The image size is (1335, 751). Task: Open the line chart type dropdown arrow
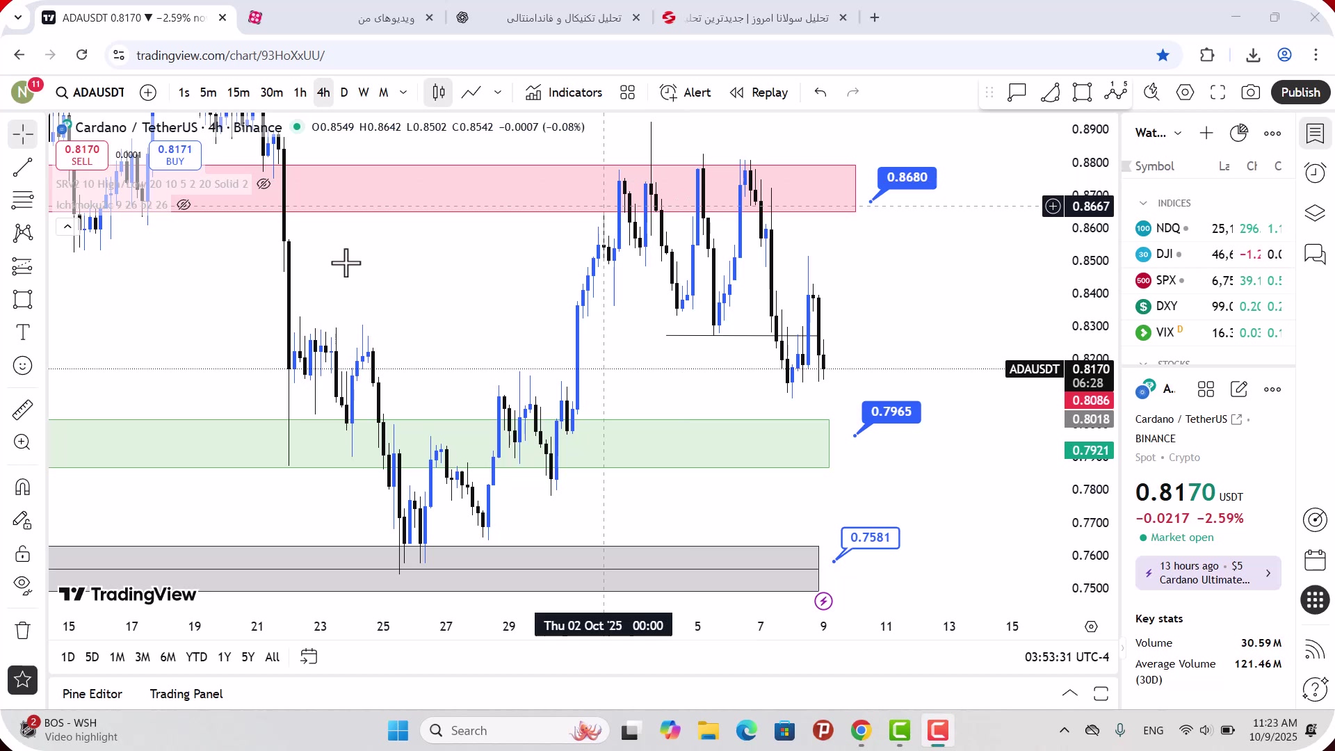point(498,92)
